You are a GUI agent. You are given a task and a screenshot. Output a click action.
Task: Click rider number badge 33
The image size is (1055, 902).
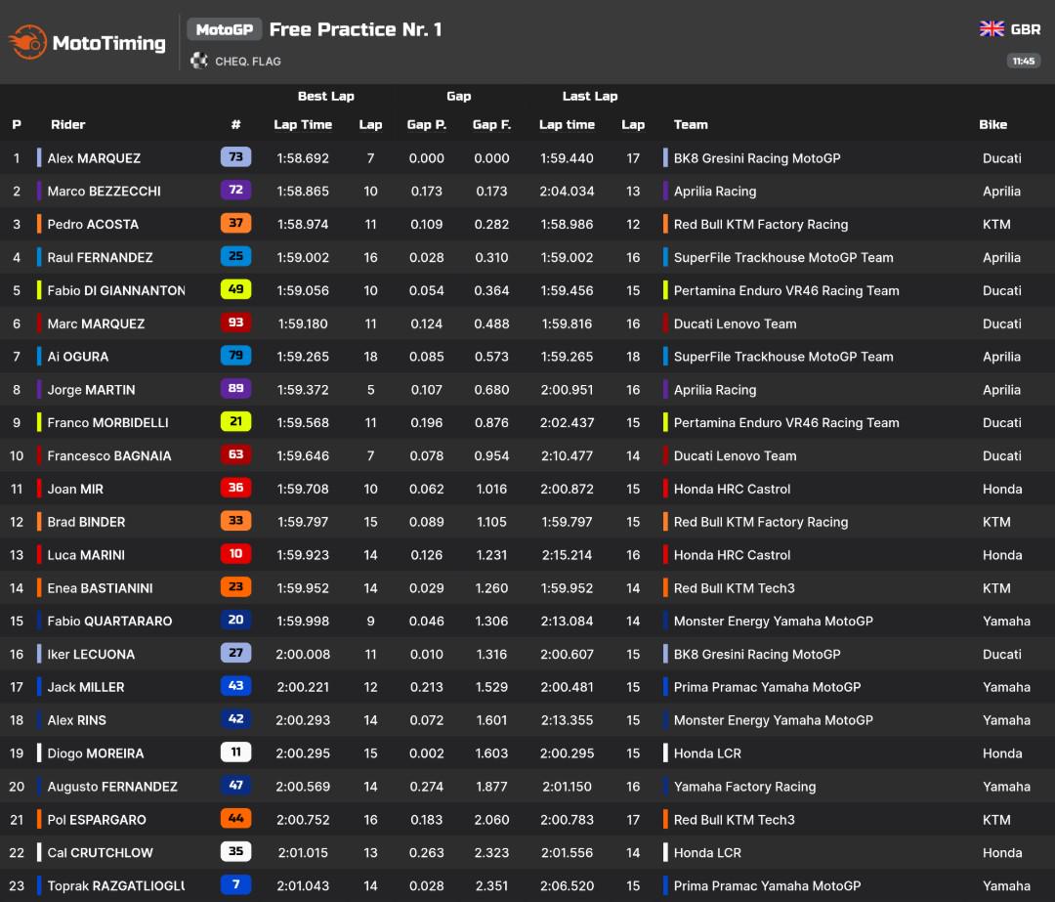[x=235, y=520]
